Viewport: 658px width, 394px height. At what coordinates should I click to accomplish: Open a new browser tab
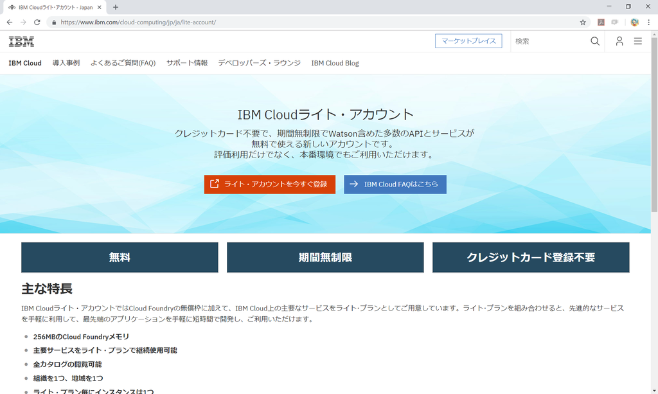click(116, 7)
